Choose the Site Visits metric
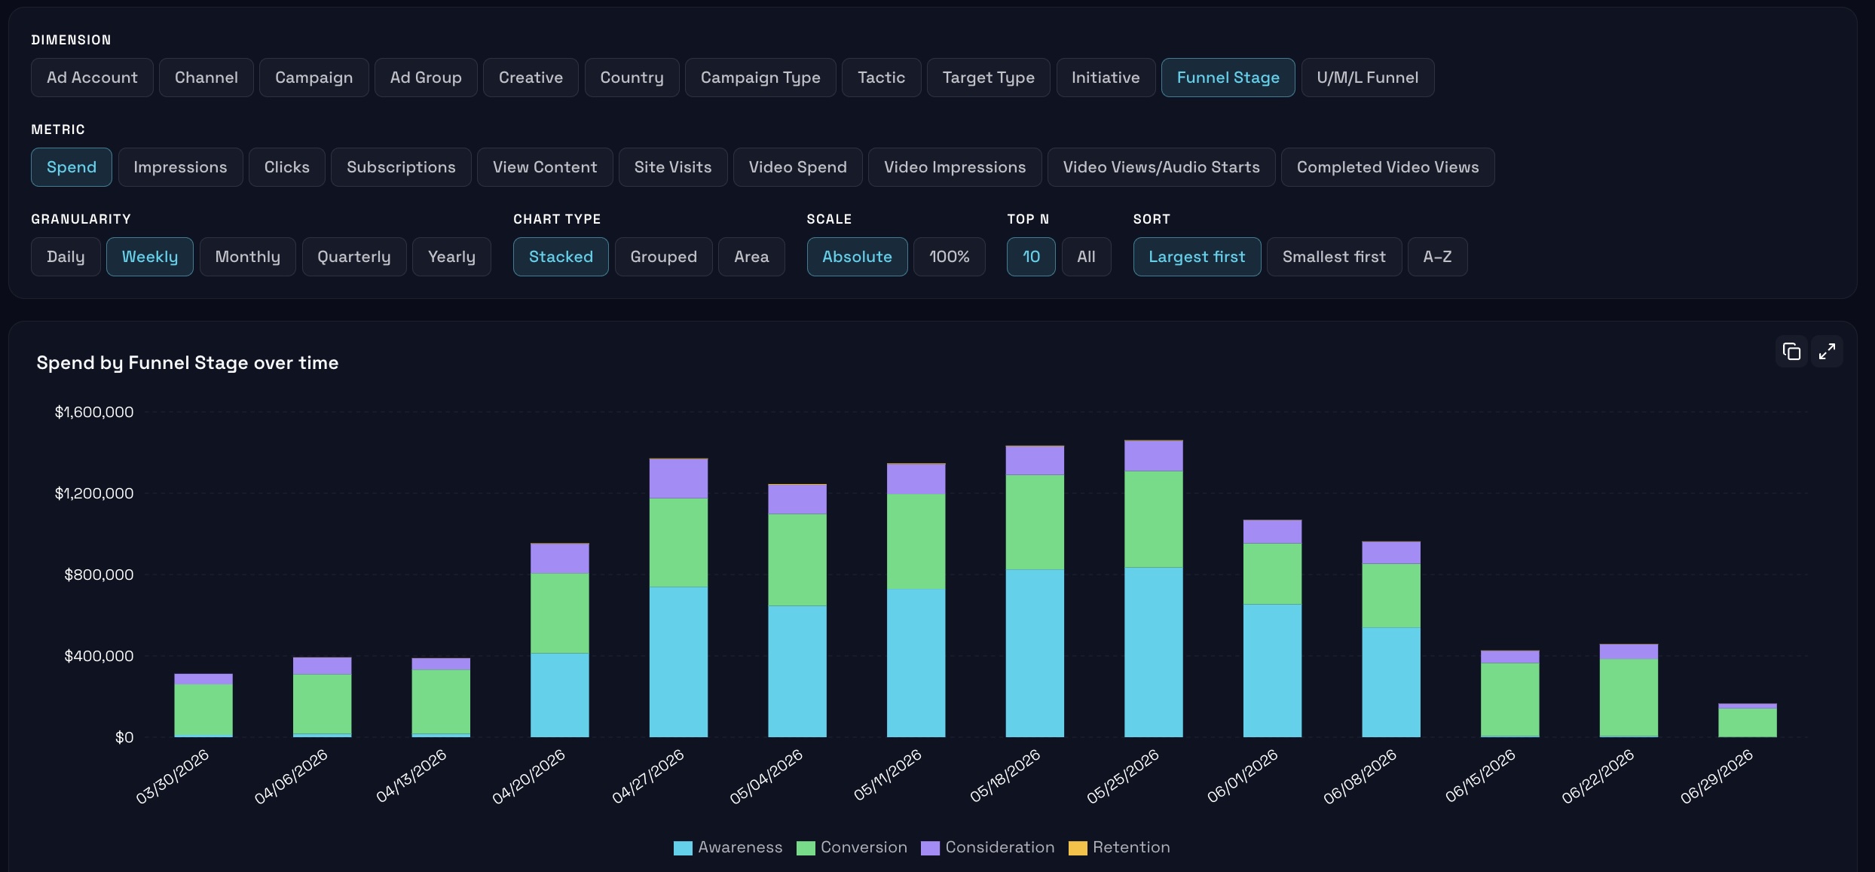1875x872 pixels. (673, 167)
